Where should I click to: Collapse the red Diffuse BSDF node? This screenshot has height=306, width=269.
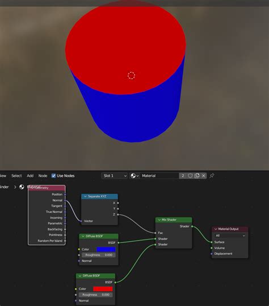(x=80, y=276)
